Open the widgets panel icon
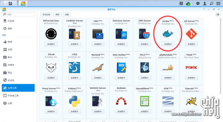 (x=218, y=3)
